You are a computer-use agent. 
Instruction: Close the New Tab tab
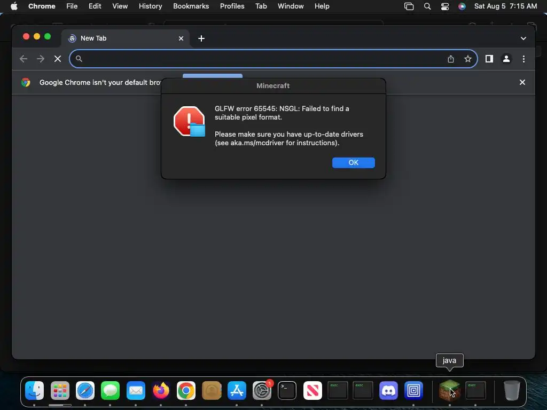[x=181, y=38]
